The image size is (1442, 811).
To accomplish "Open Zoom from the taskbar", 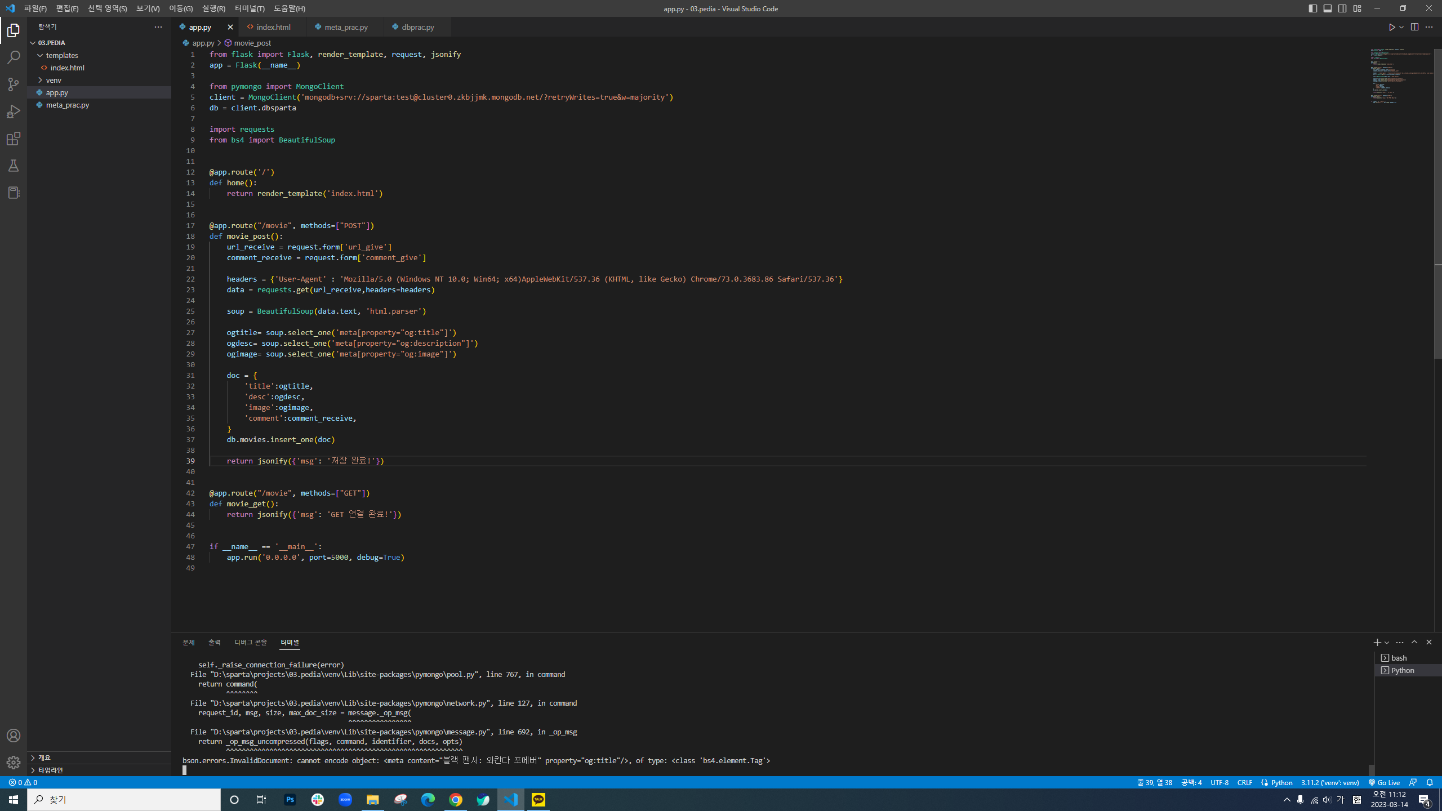I will [345, 800].
